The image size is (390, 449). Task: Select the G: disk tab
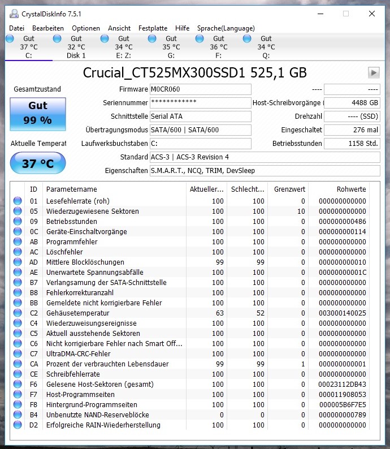click(171, 47)
